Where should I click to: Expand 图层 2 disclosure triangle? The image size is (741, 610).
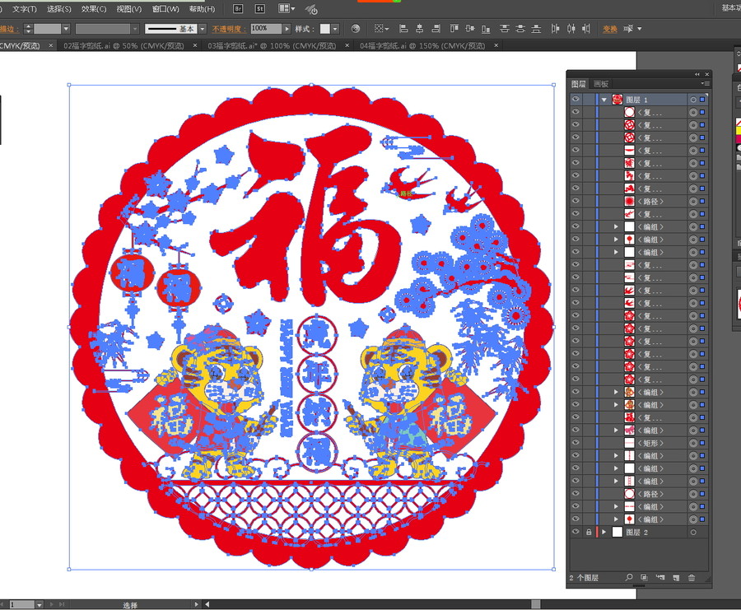[604, 532]
